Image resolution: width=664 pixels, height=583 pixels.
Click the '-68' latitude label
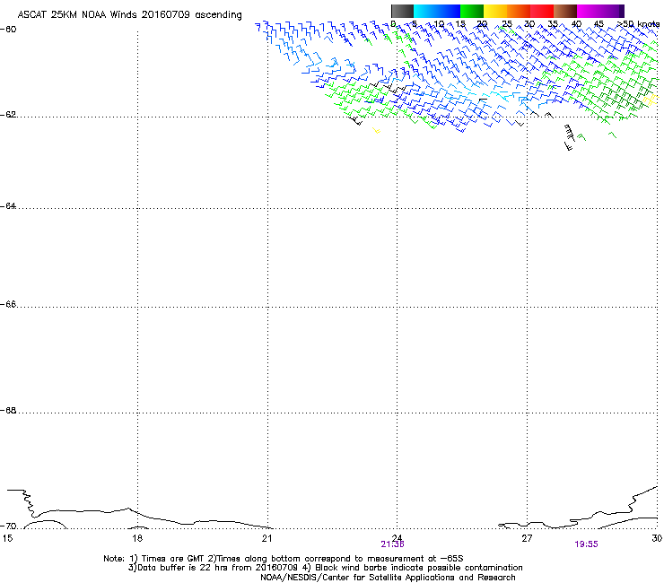8,411
